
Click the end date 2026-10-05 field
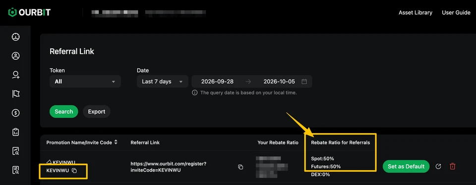click(x=279, y=82)
